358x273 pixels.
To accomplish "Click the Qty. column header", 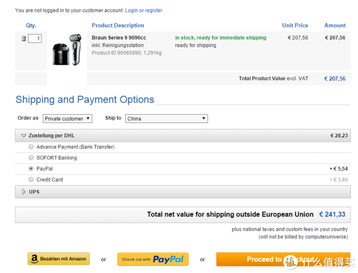I will tap(31, 25).
